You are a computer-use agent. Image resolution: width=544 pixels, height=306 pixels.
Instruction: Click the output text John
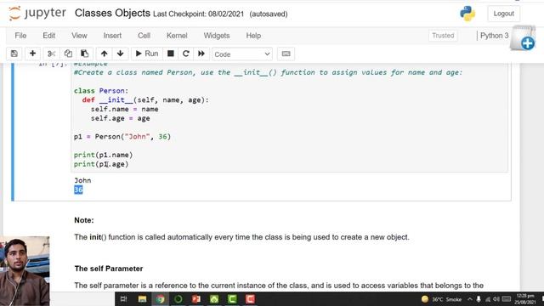pyautogui.click(x=82, y=180)
